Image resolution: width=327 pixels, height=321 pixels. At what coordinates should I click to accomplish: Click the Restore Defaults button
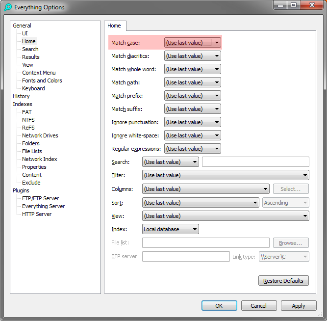[x=283, y=281]
